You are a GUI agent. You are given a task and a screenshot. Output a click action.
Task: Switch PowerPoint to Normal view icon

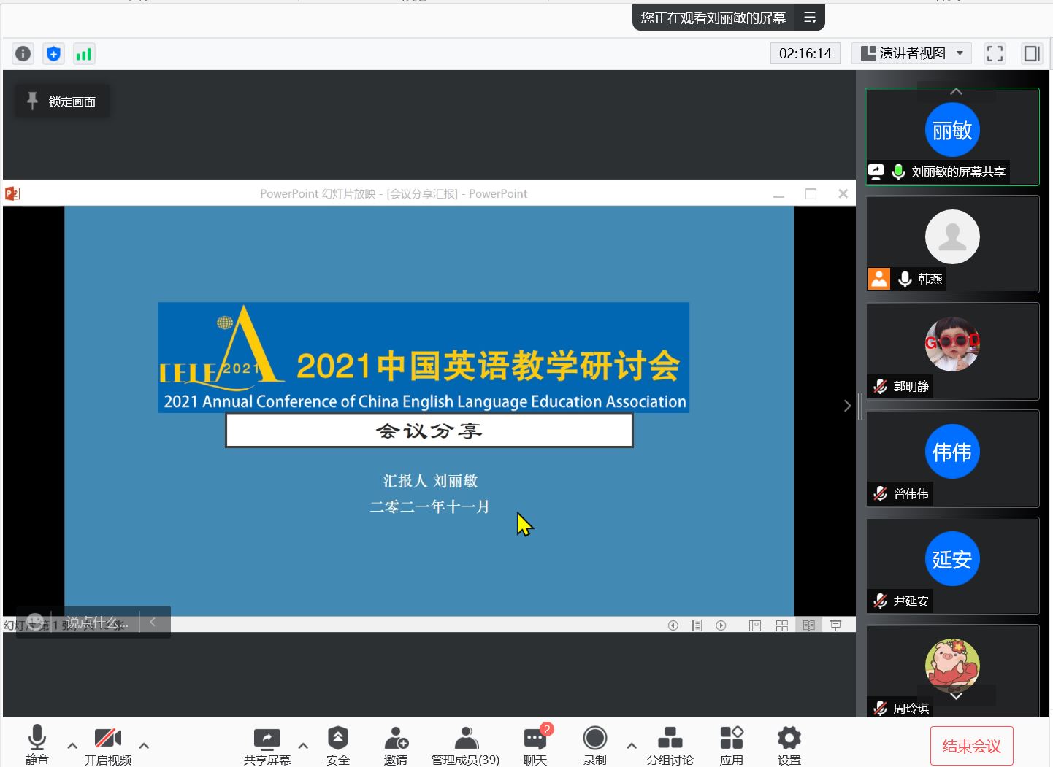tap(755, 625)
